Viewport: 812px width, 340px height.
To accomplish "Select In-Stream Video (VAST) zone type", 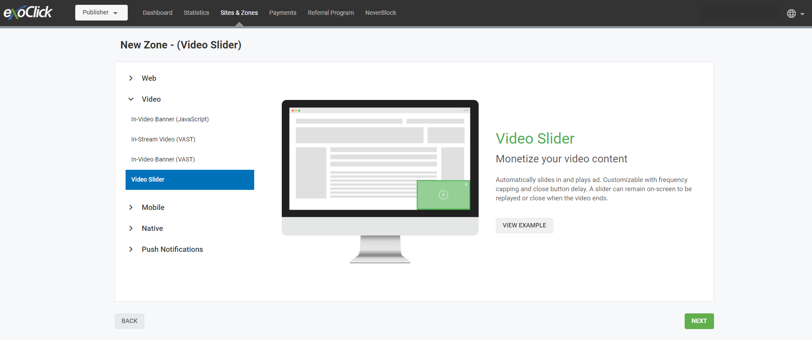I will click(x=190, y=139).
